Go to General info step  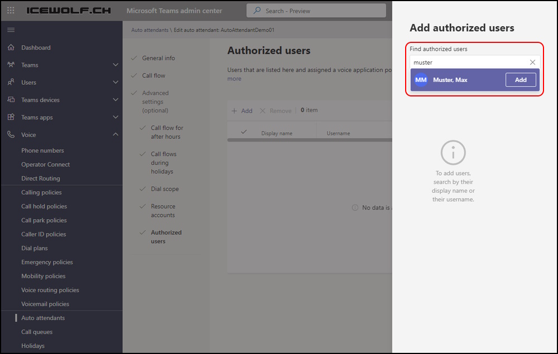pos(158,58)
